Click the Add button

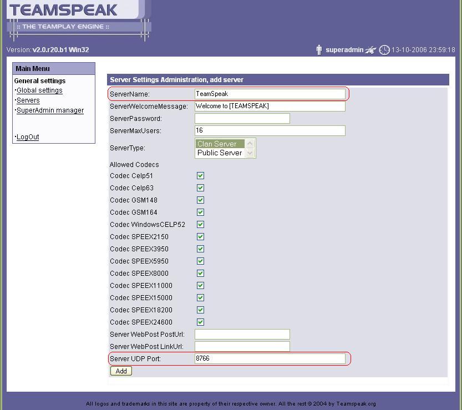pos(121,371)
